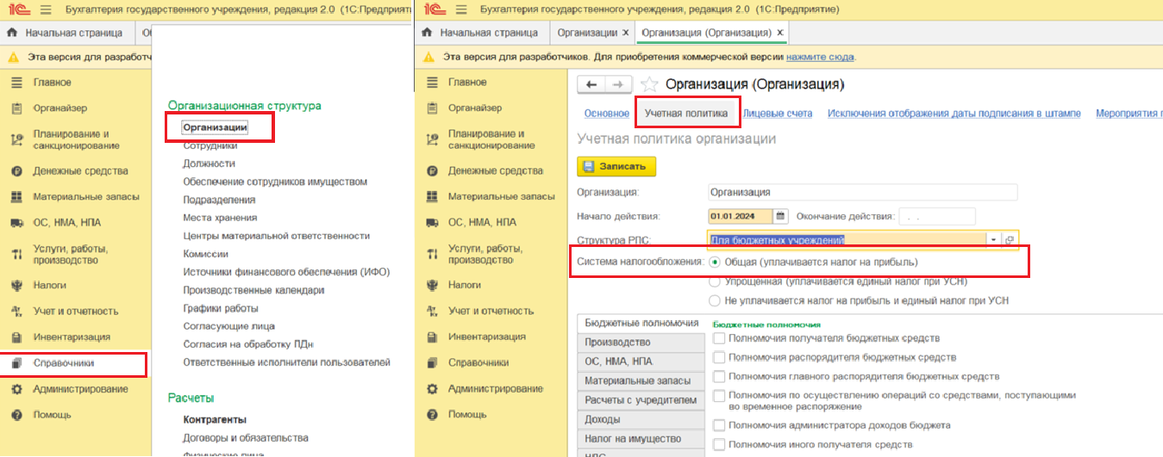Viewport: 1163px width, 457px height.
Task: Click нажмите сюда link in warning bar
Action: 820,57
